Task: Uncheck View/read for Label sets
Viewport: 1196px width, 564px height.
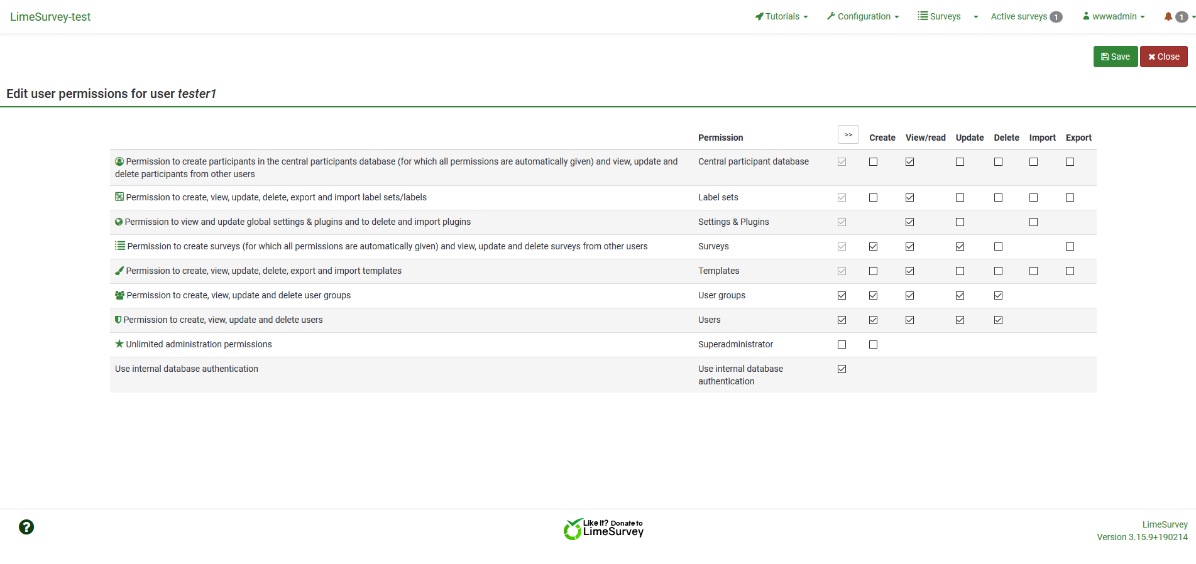Action: [909, 198]
